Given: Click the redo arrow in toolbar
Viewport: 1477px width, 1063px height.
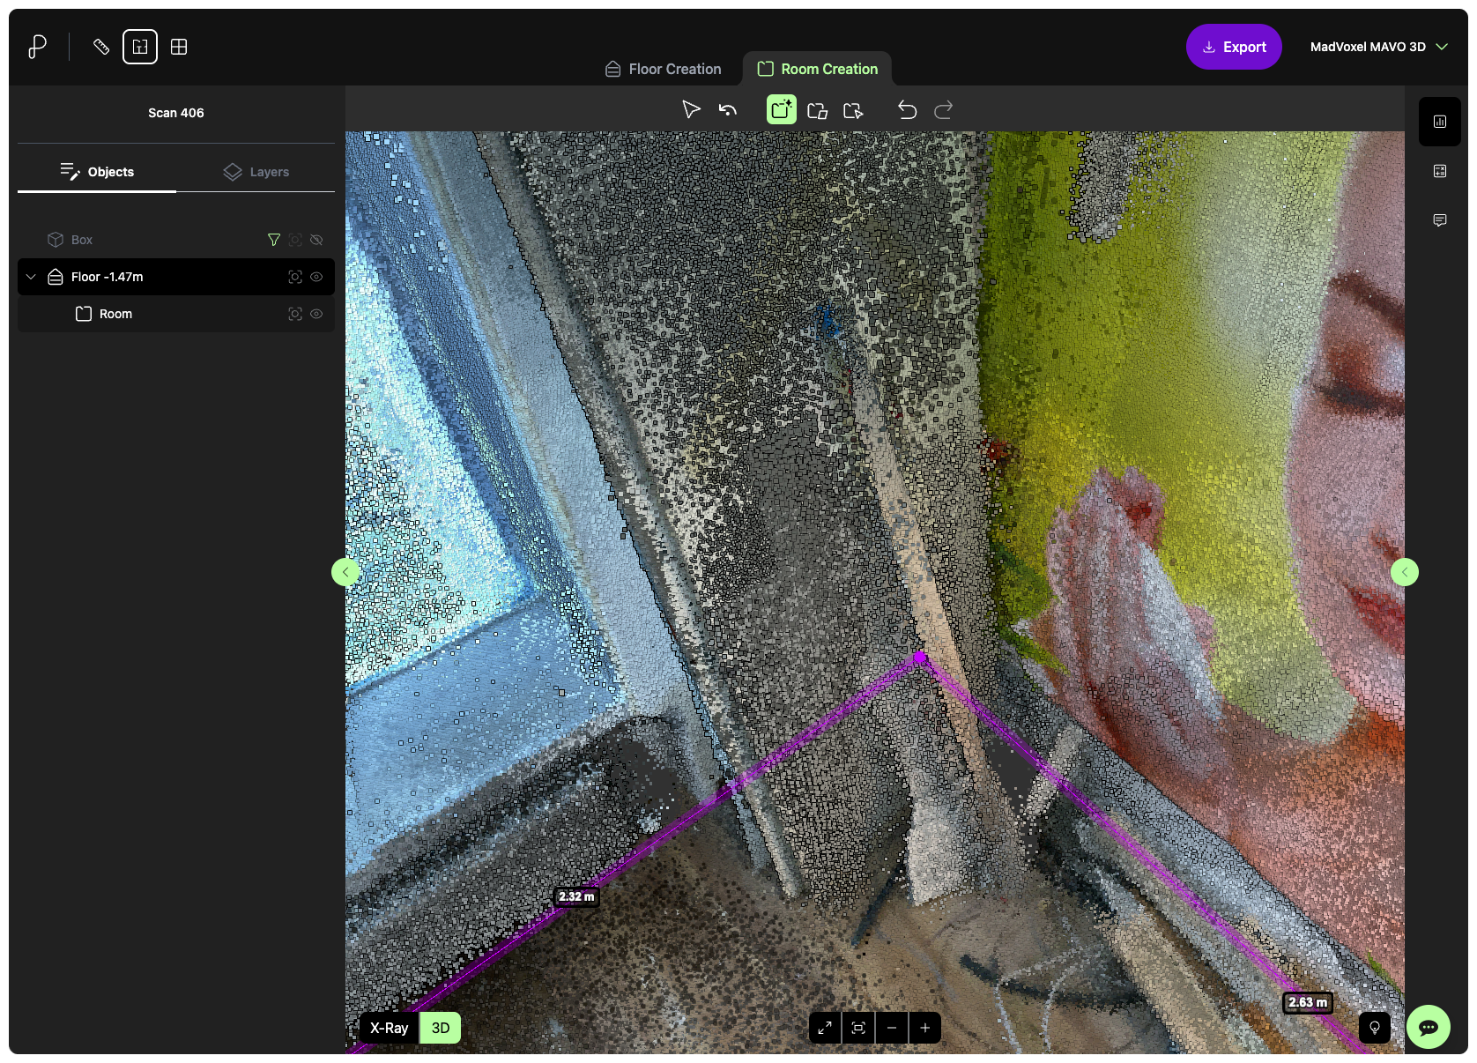Looking at the screenshot, I should 943,109.
